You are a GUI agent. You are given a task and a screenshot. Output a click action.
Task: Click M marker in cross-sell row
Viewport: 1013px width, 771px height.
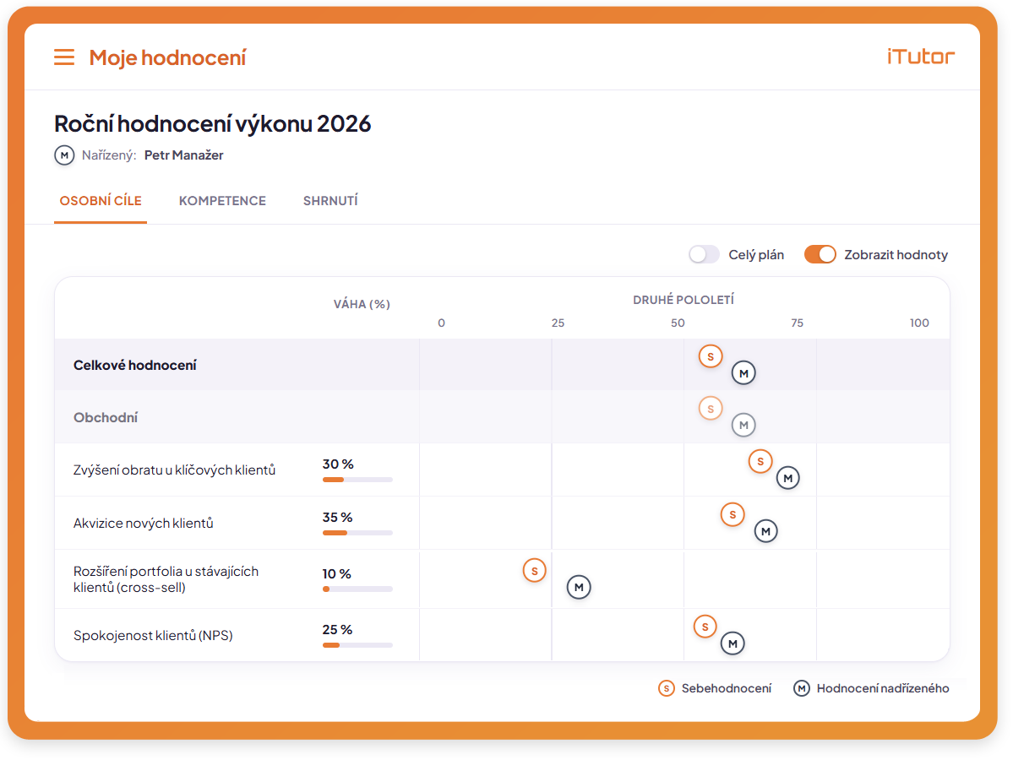[579, 588]
